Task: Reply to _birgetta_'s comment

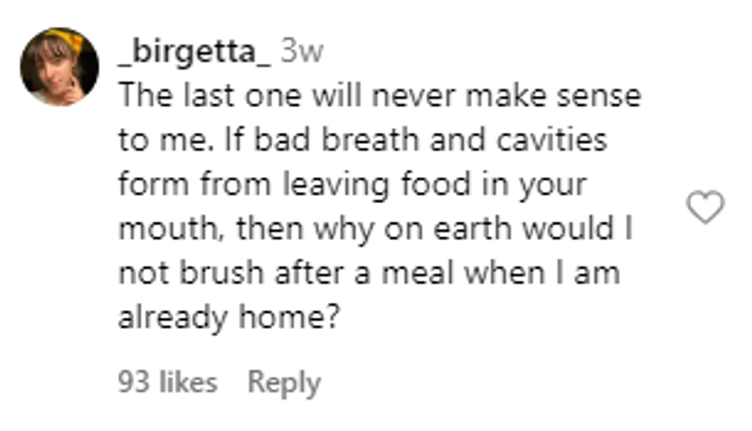Action: tap(284, 383)
